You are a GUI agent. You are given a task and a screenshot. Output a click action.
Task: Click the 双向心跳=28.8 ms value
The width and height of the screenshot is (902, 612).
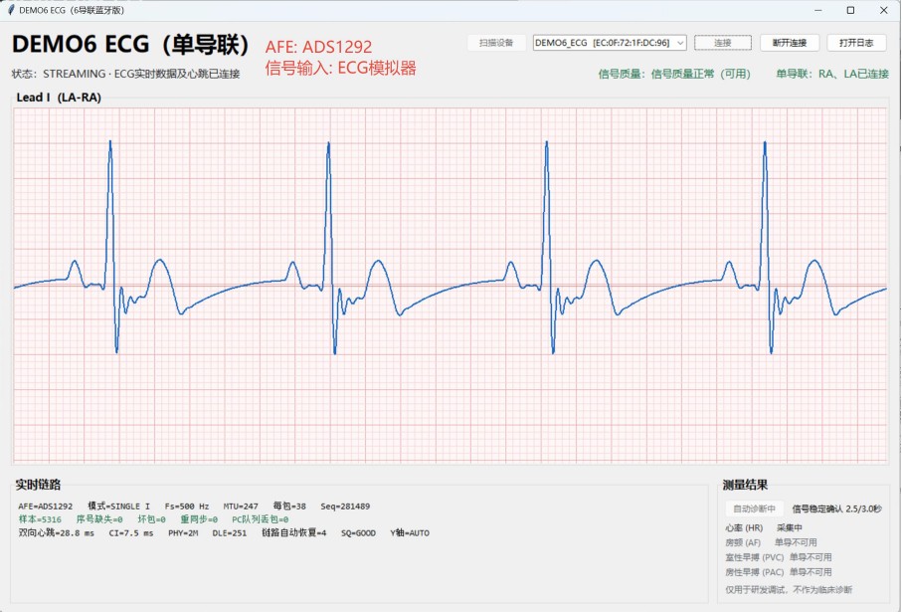click(x=57, y=533)
